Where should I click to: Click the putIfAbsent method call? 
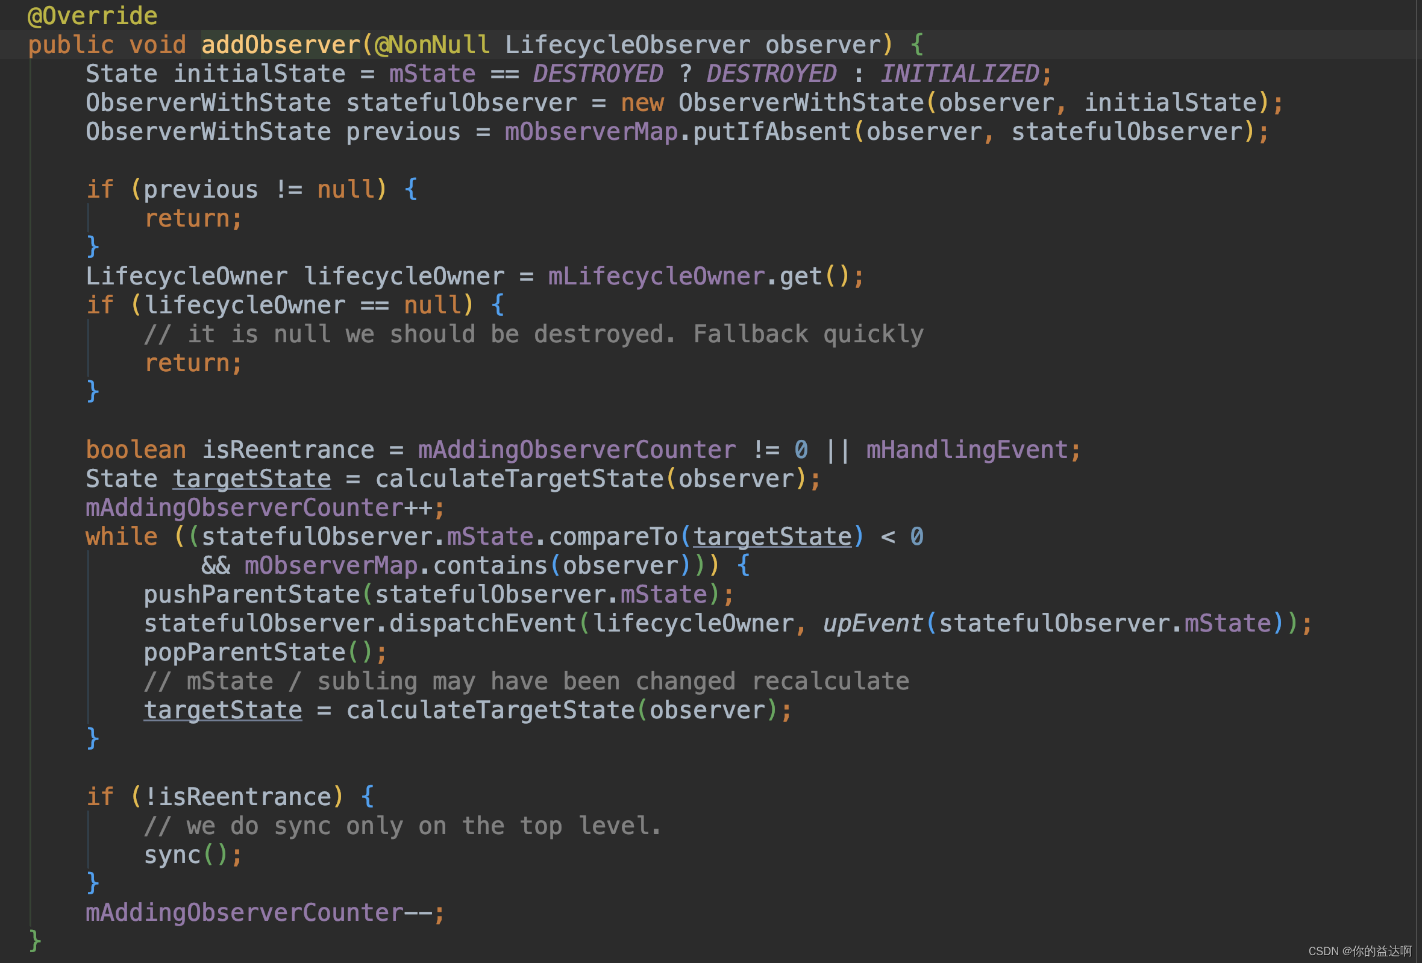tap(772, 131)
